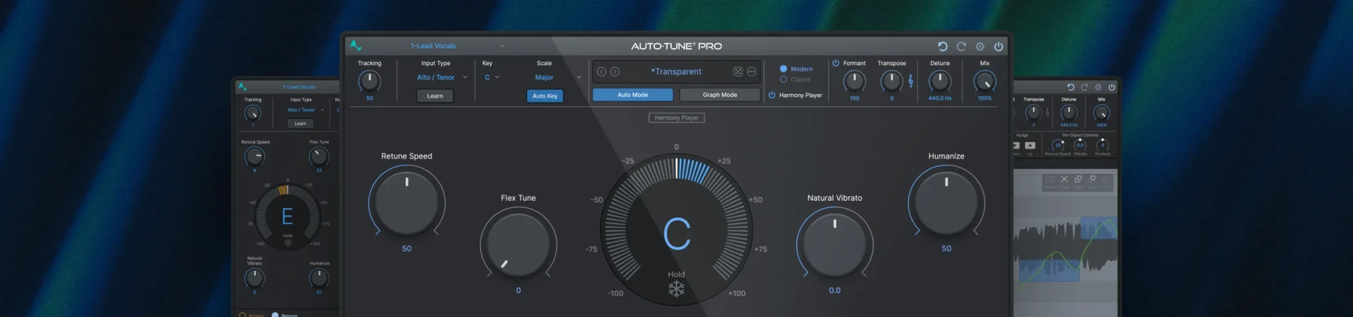
Task: Click the Transpose knob in main window
Action: tap(892, 82)
